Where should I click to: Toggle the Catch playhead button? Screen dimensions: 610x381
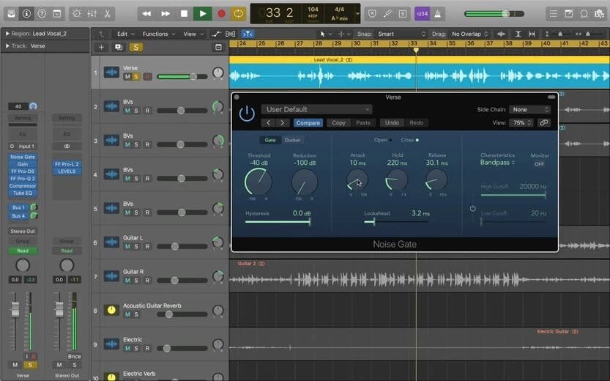(248, 34)
